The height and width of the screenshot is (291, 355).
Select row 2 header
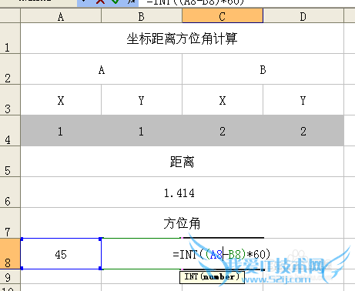[x=10, y=69]
